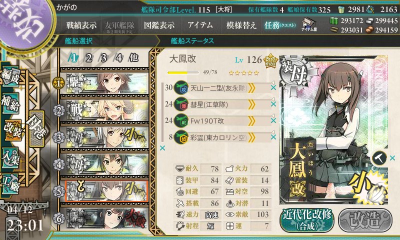The height and width of the screenshot is (240, 400).
Task: Remove Fw190T改 using its X mark
Action: click(x=273, y=120)
